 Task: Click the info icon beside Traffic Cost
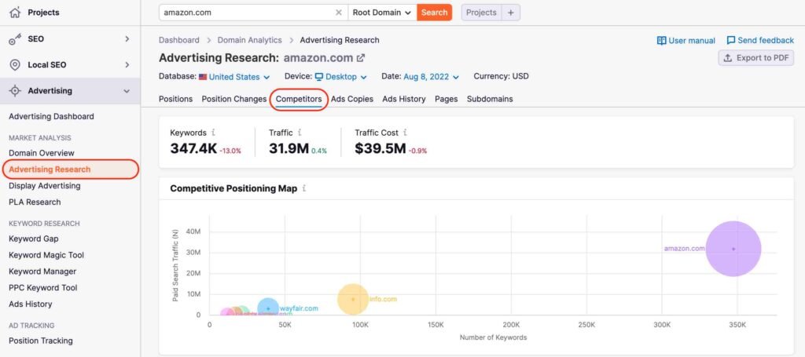[x=405, y=133]
